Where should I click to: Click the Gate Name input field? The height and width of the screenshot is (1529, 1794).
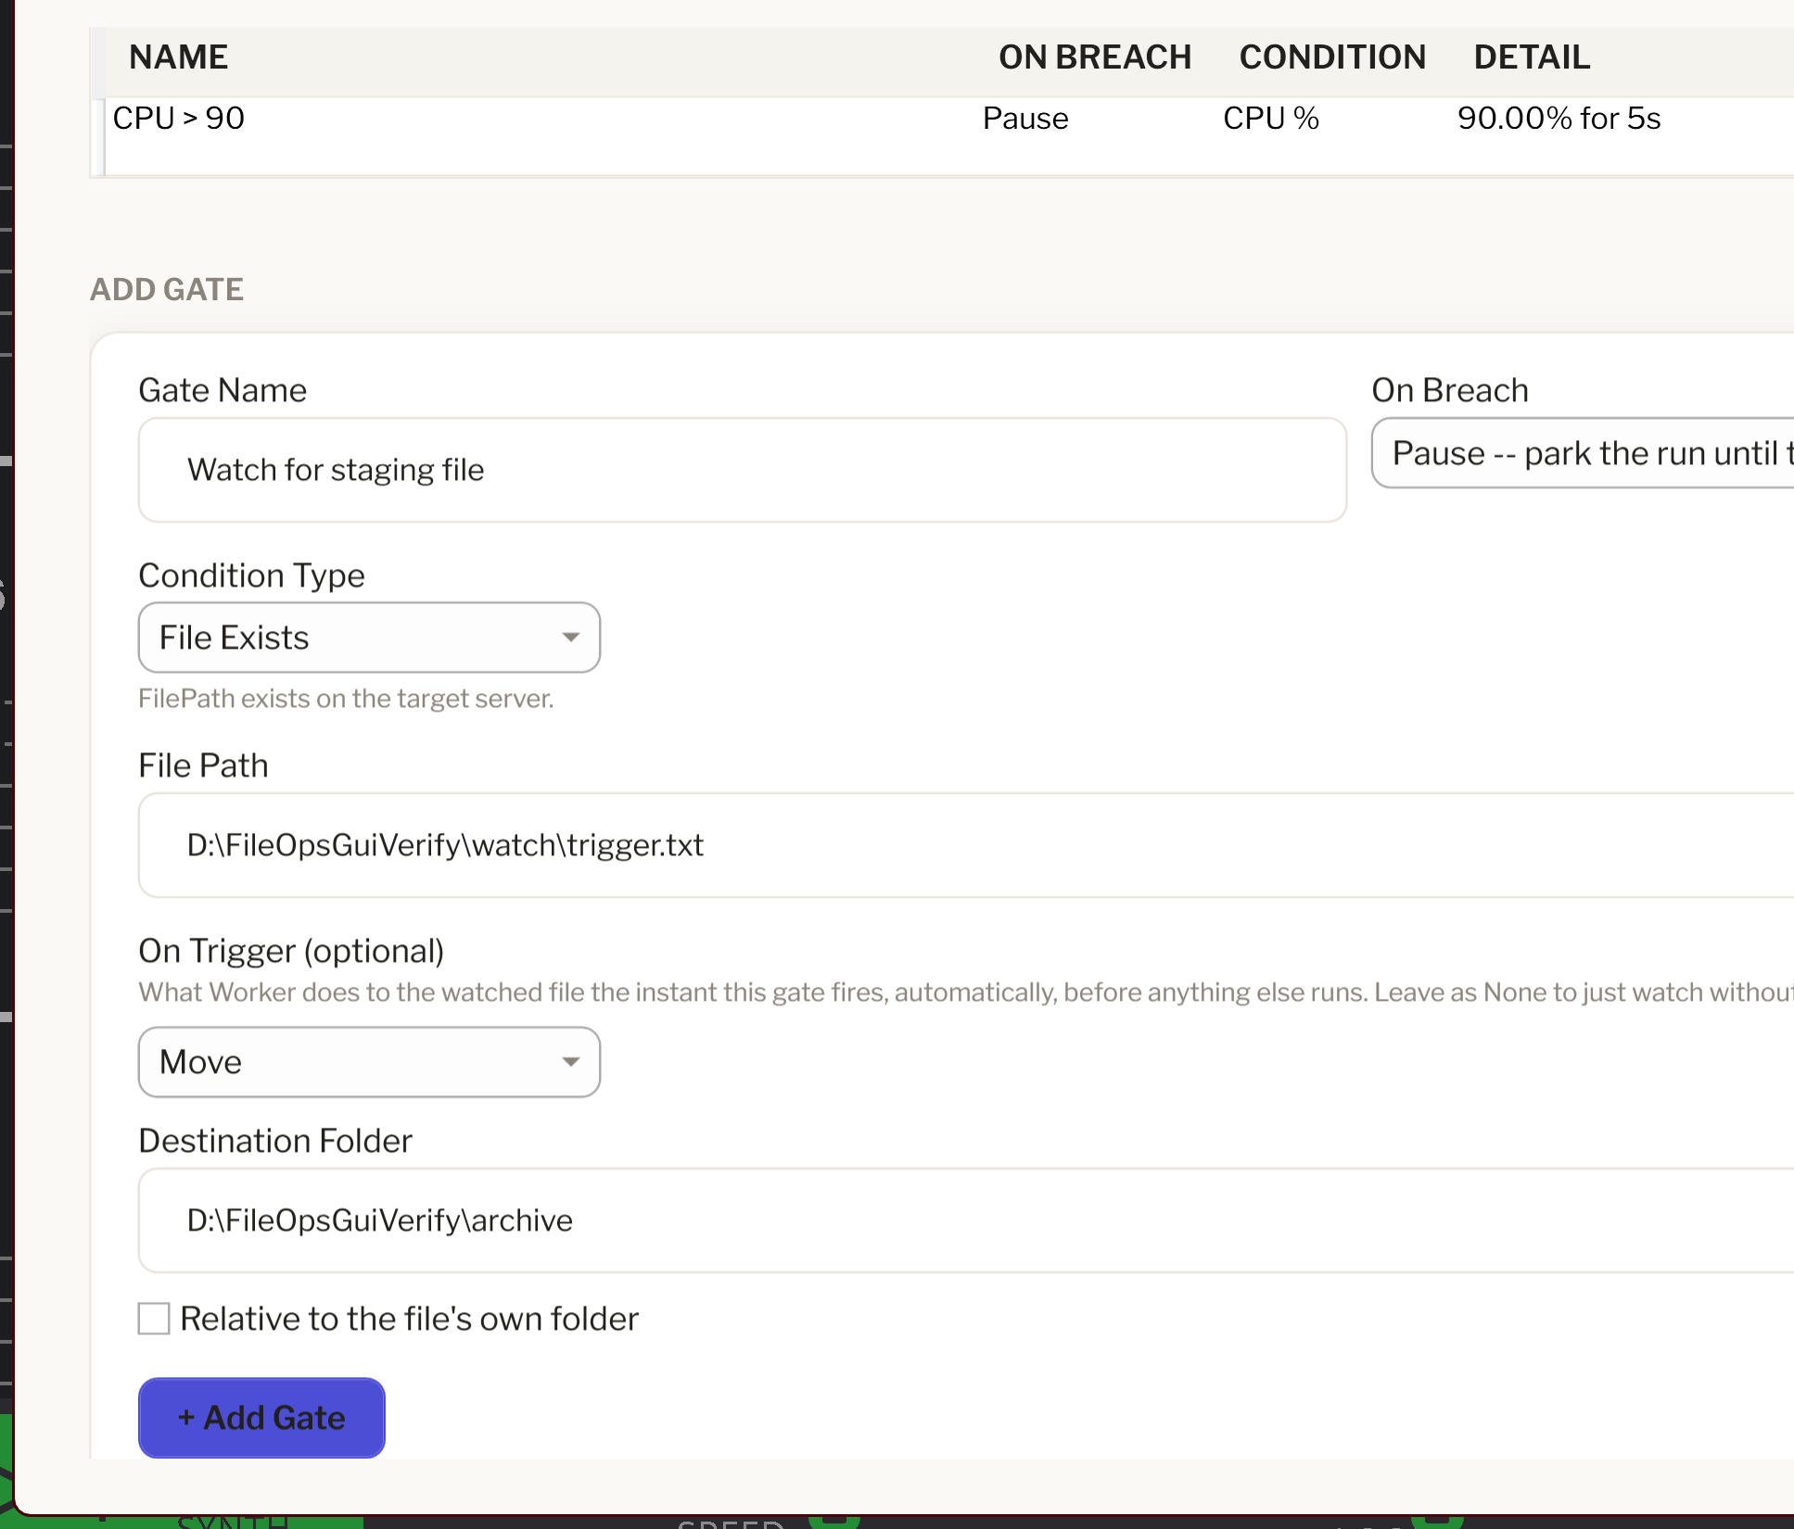pyautogui.click(x=742, y=470)
